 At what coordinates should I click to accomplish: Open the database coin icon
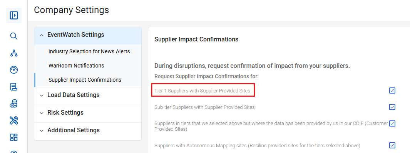point(14,104)
